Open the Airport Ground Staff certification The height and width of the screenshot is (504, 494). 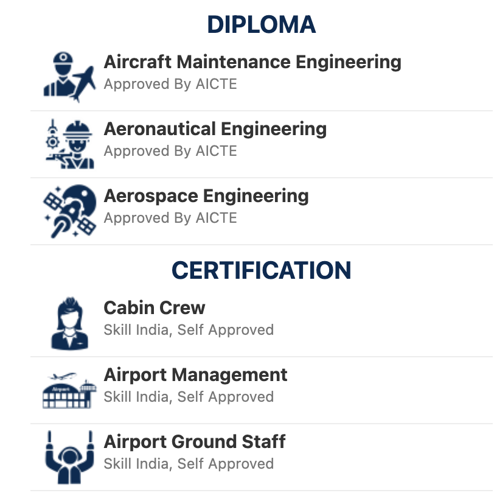195,442
